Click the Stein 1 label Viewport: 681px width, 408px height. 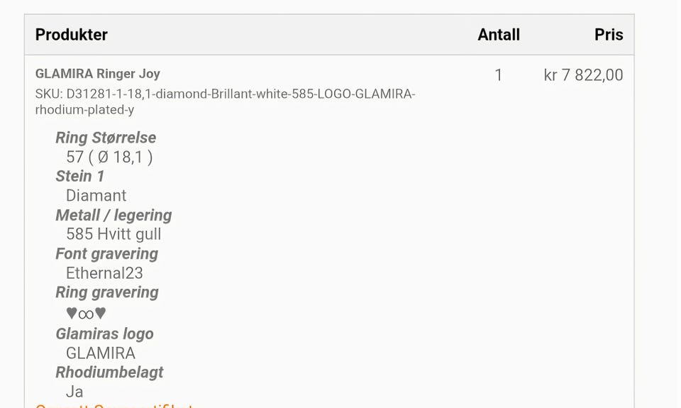click(80, 177)
